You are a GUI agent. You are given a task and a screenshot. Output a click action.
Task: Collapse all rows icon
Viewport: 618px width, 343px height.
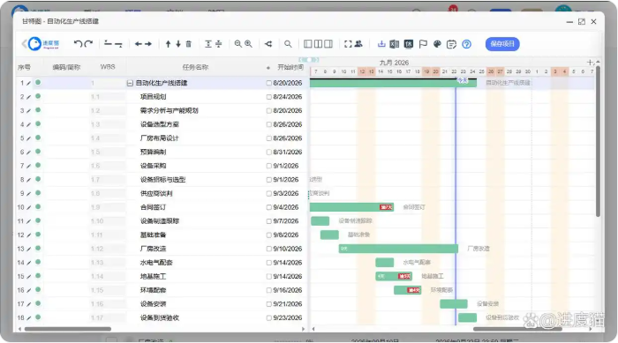click(219, 44)
